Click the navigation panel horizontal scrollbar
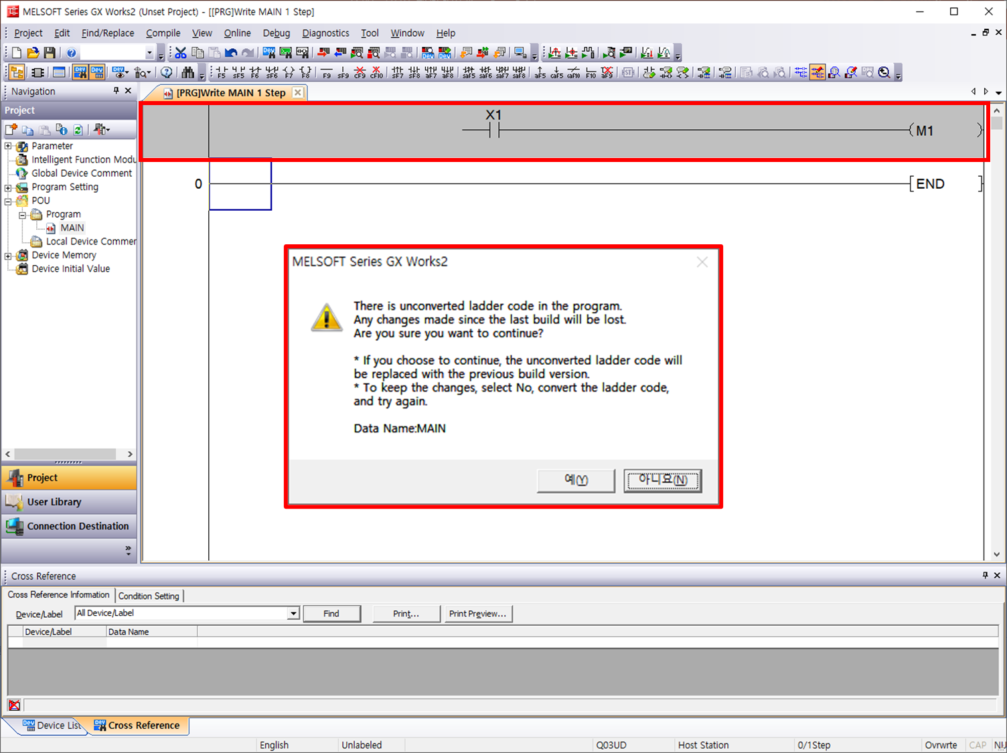 tap(65, 454)
